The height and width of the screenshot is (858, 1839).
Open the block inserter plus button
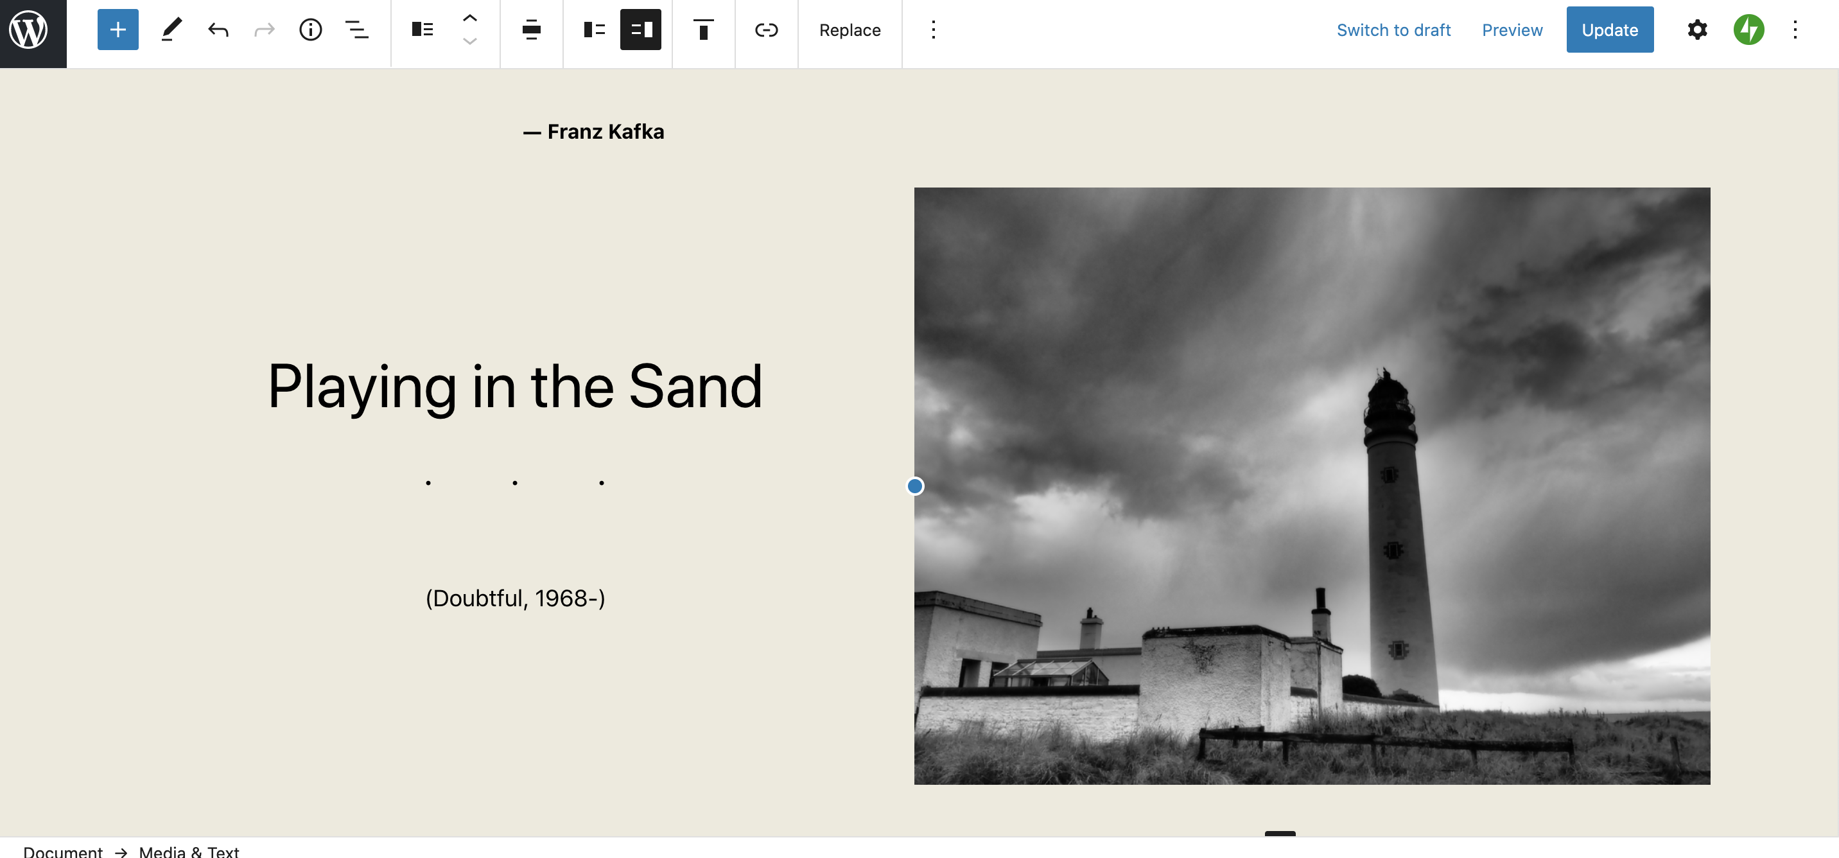coord(118,30)
